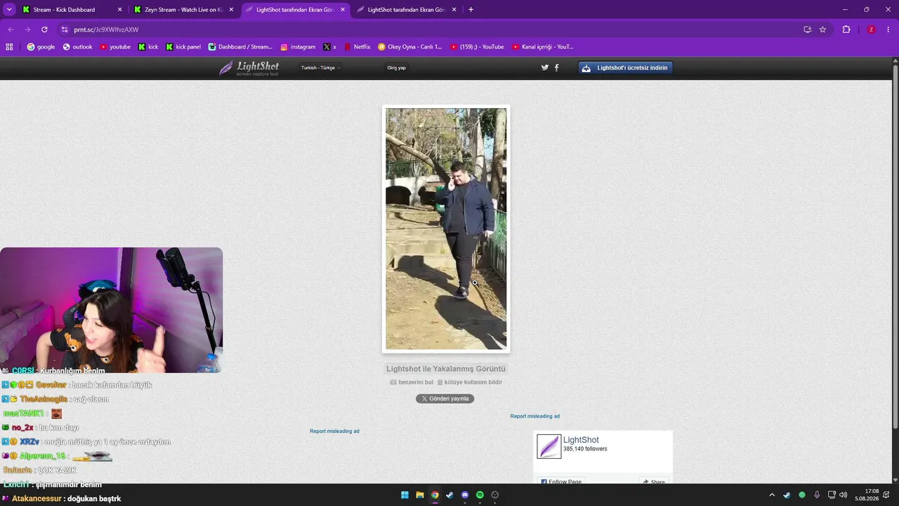
Task: Open the Chrome profile Z avatar
Action: (x=871, y=30)
